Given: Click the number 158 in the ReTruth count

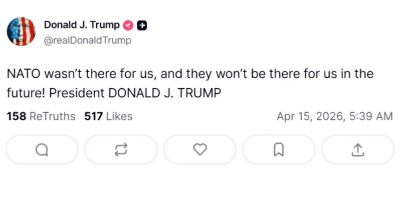Looking at the screenshot, I should pos(16,116).
